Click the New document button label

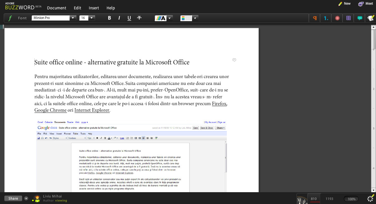tap(347, 4)
